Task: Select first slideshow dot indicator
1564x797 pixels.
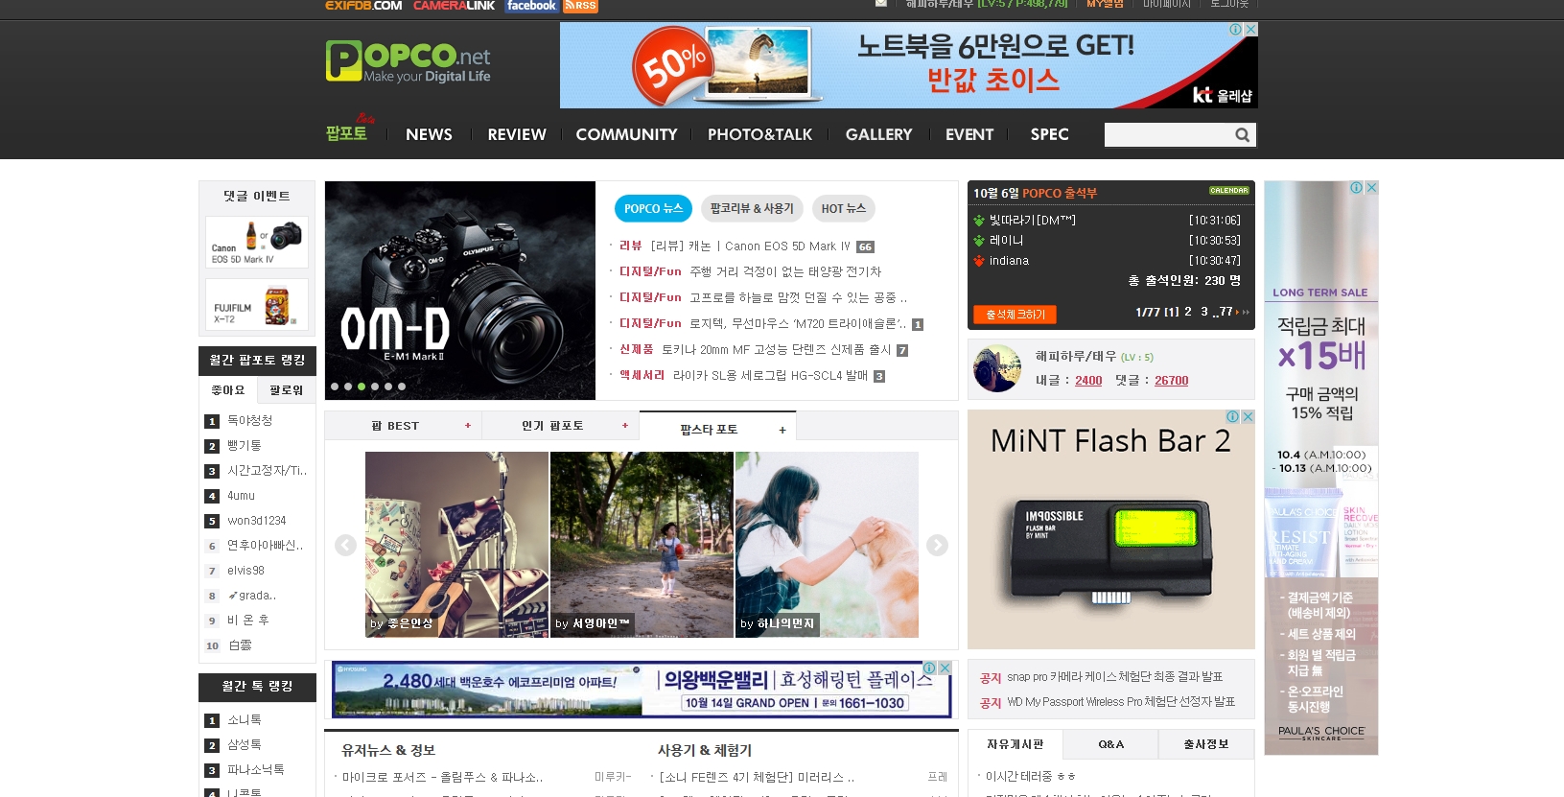Action: (335, 387)
